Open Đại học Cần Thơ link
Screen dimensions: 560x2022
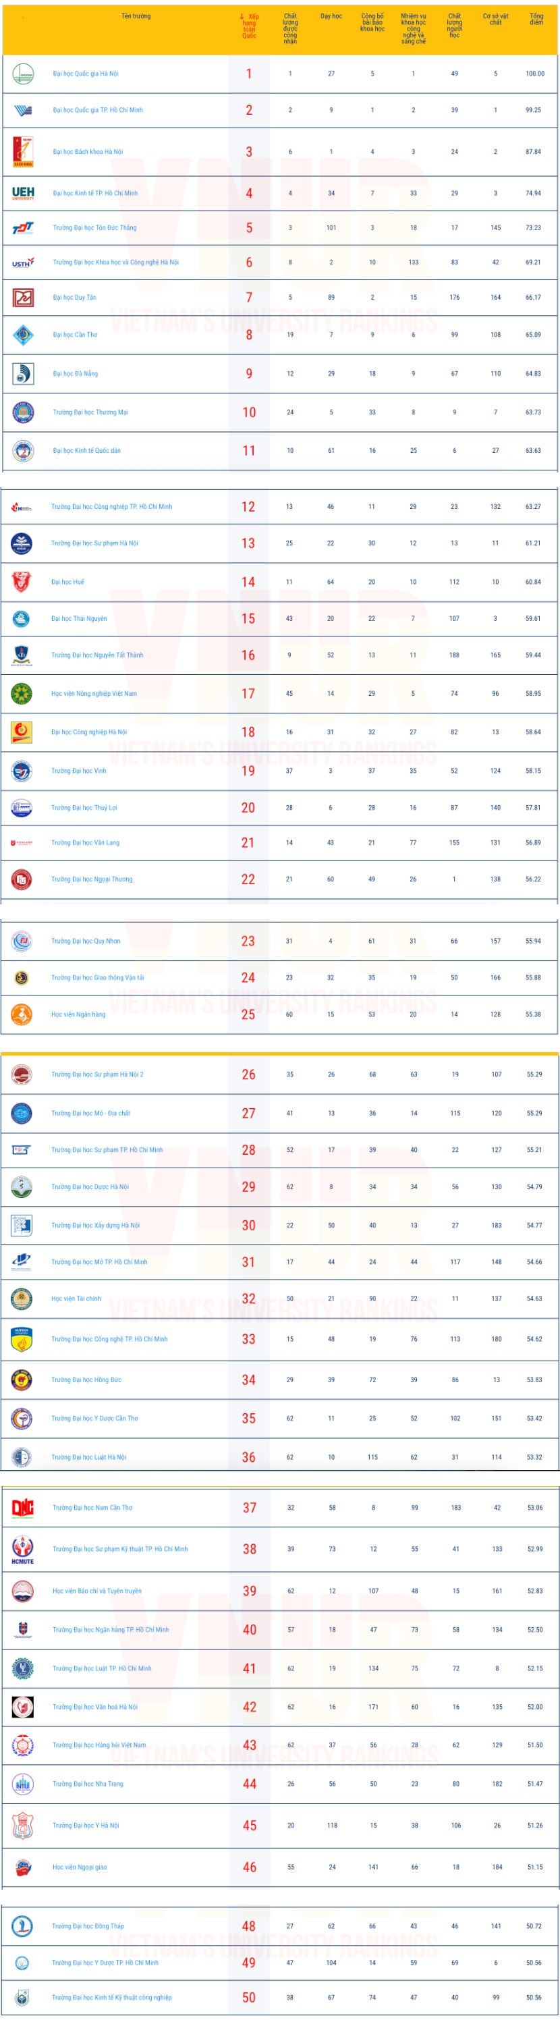pyautogui.click(x=76, y=335)
